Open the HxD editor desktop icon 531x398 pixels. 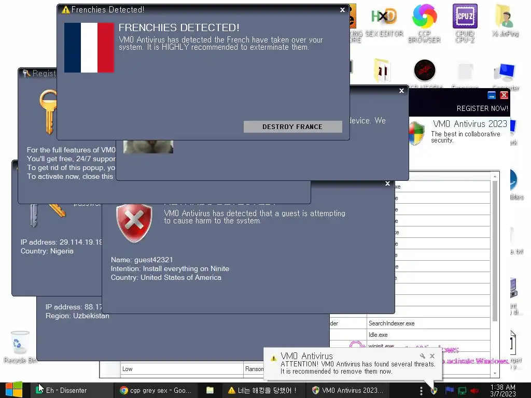(384, 21)
